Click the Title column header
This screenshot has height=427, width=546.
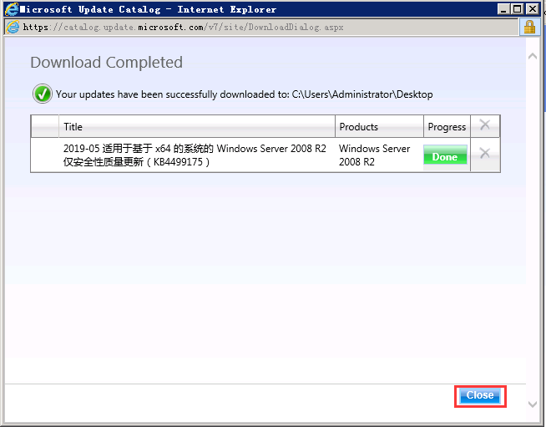pos(73,127)
